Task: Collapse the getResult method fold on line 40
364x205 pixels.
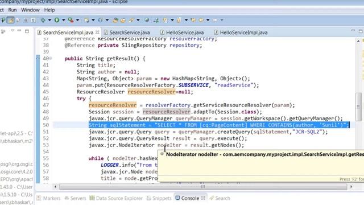Action: click(x=51, y=58)
